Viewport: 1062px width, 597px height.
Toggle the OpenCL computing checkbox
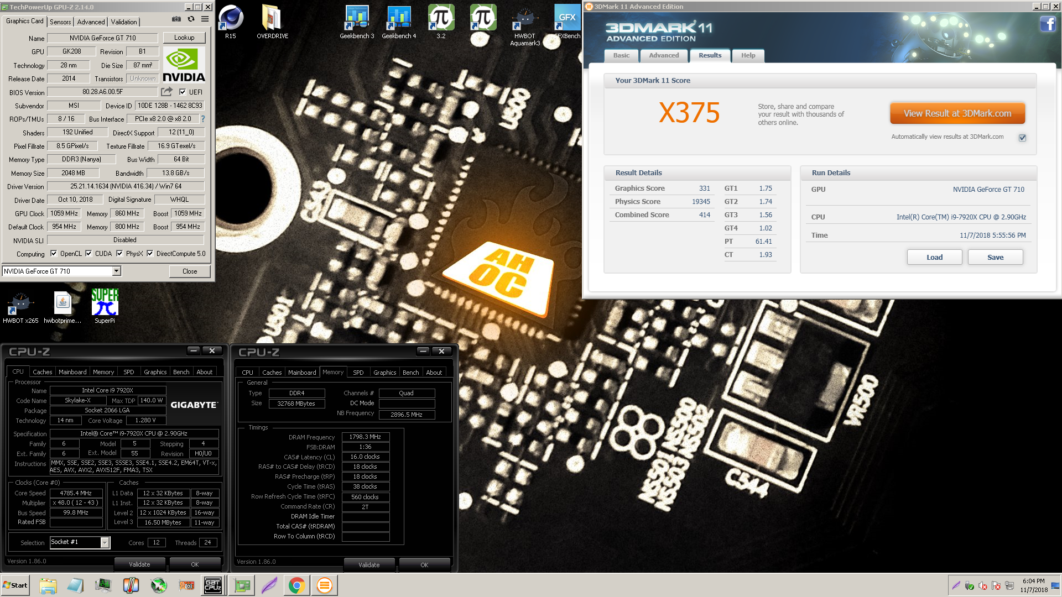[54, 254]
